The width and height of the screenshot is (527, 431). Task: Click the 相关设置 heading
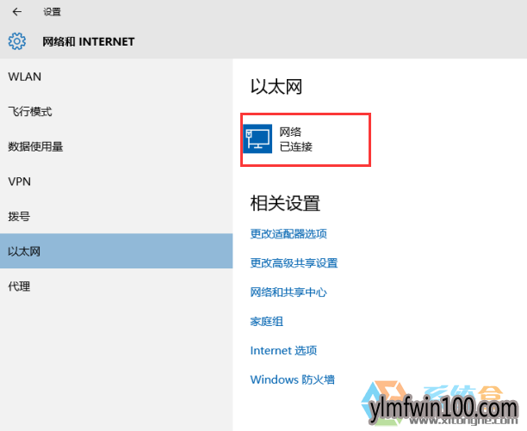click(285, 203)
